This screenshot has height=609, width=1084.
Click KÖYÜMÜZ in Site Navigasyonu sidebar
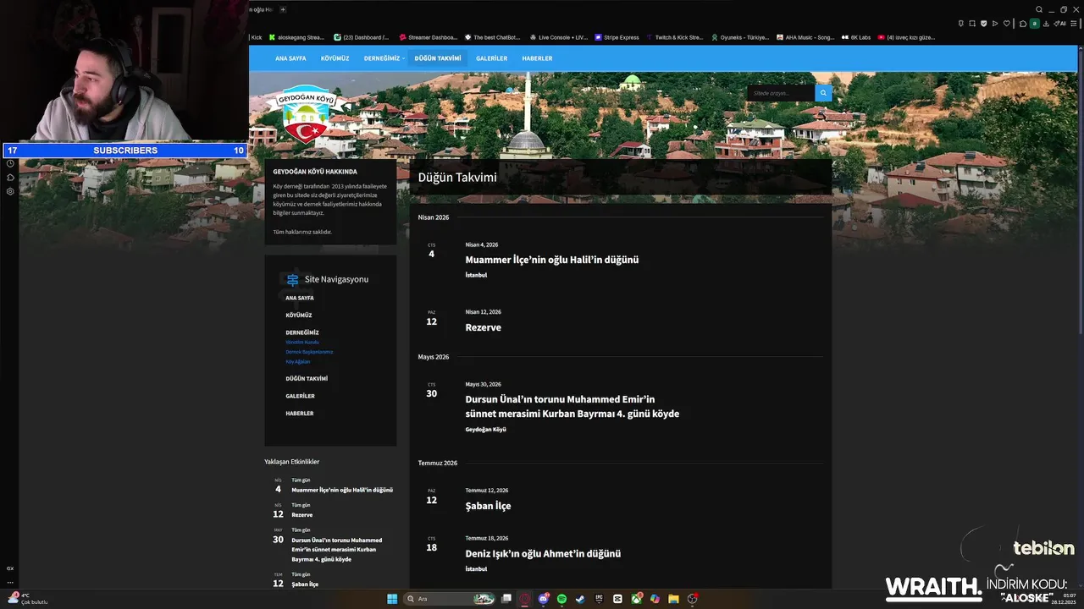pos(298,315)
